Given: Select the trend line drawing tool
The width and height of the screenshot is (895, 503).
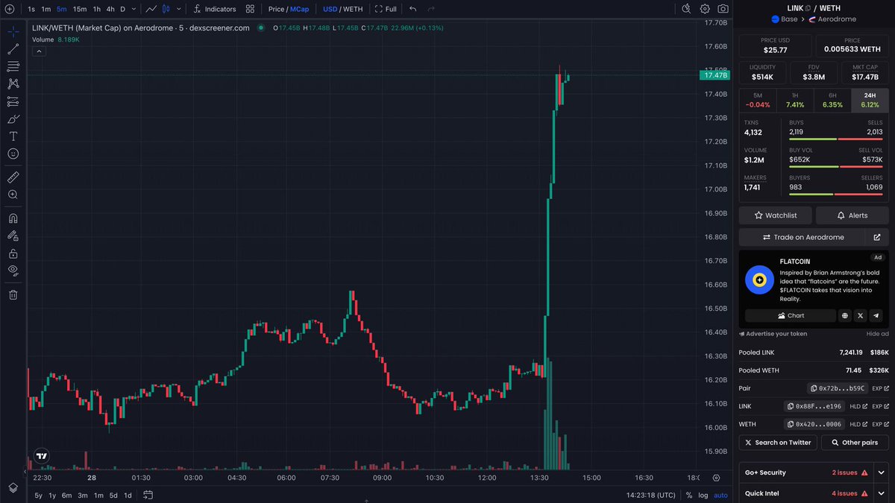Looking at the screenshot, I should [x=13, y=49].
